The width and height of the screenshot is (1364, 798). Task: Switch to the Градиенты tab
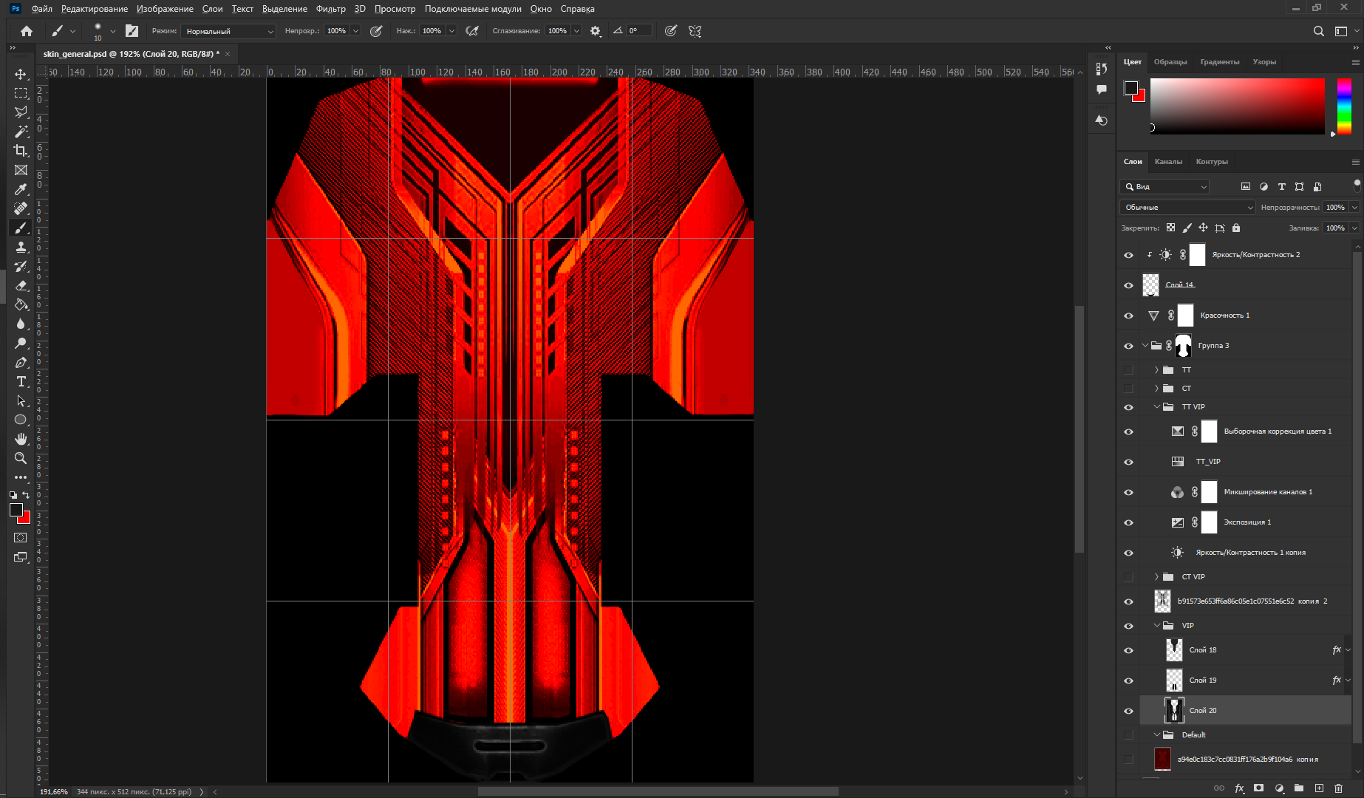[x=1220, y=62]
